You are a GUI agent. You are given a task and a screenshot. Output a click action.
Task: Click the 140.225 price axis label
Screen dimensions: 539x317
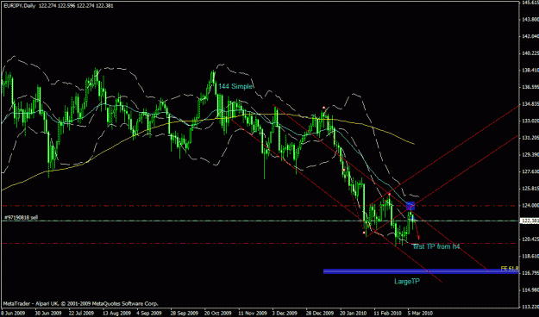(530, 53)
